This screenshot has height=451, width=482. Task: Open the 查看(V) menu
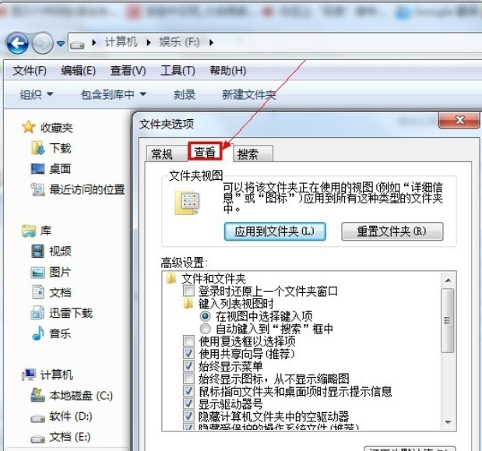(128, 71)
